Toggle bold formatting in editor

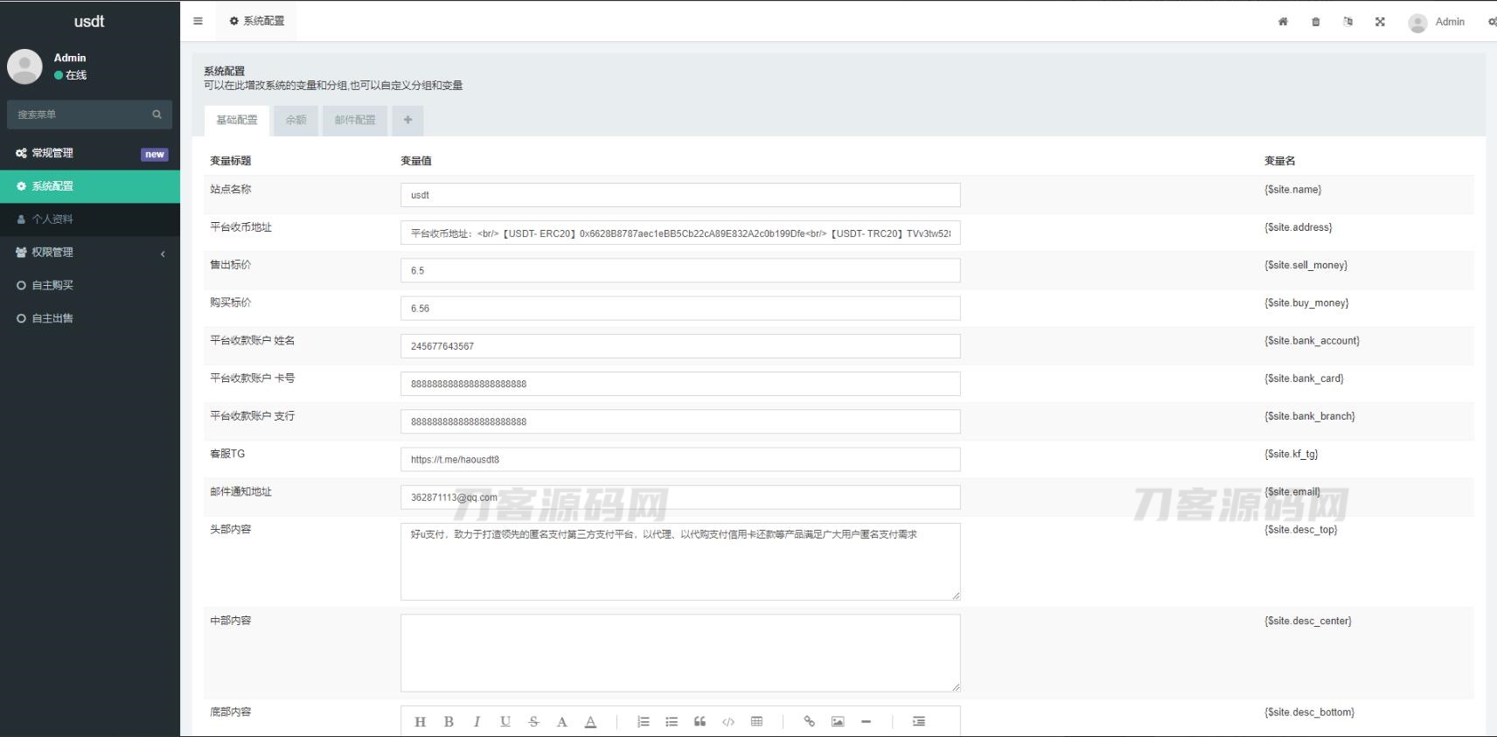click(x=449, y=721)
